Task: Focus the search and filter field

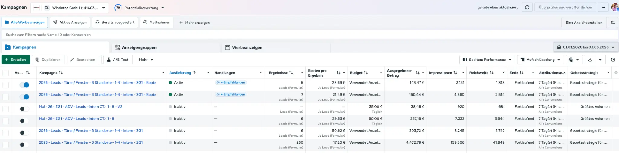Action: pos(309,35)
